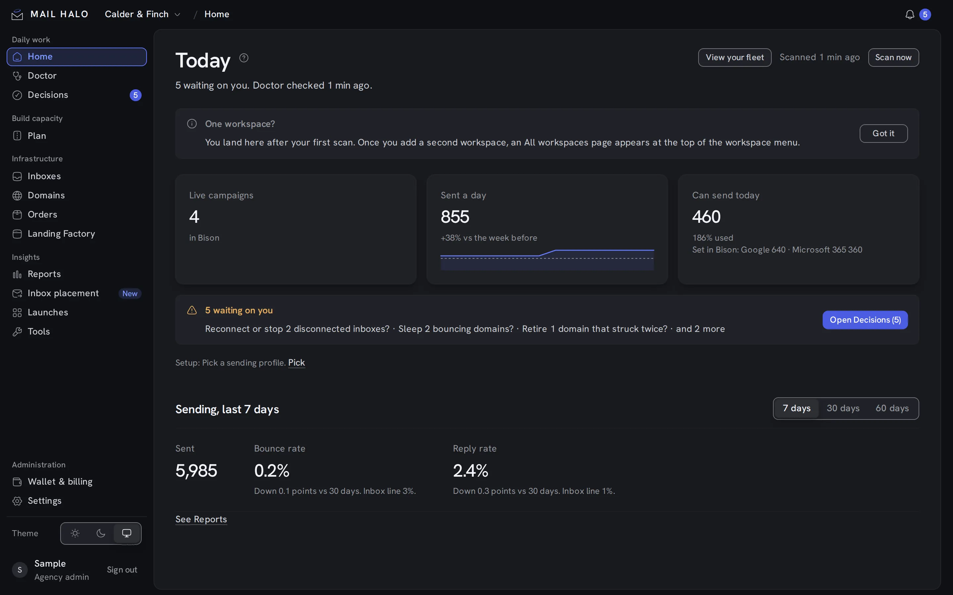
Task: Click the notification count badge 5 in header
Action: 925,15
